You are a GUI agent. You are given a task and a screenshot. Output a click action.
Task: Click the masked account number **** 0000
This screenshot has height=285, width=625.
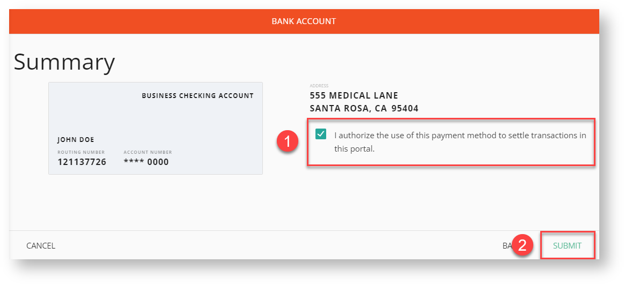(146, 162)
